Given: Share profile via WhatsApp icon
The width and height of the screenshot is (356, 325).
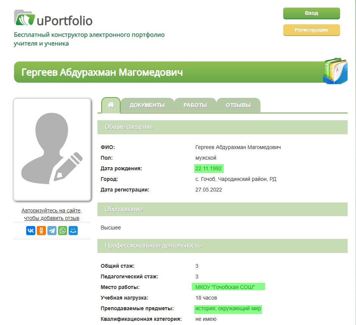Looking at the screenshot, I should coord(63,230).
